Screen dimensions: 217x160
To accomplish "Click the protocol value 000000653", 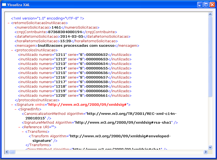I will pos(97,59).
